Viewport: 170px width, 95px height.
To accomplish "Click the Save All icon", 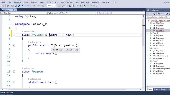I will pyautogui.click(x=19, y=6).
